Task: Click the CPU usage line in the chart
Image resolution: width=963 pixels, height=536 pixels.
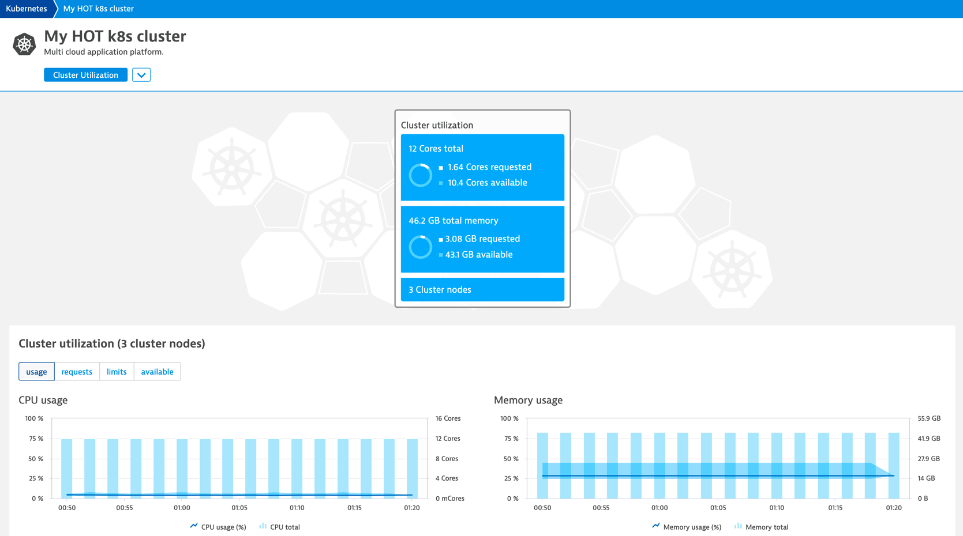Action: tap(239, 495)
